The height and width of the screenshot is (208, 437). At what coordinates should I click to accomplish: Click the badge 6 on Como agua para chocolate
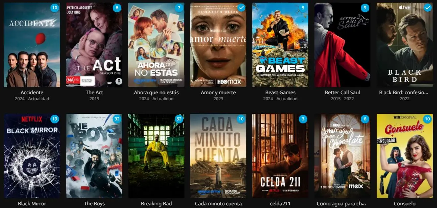365,119
